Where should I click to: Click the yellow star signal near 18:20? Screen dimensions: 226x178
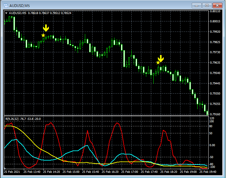click(158, 63)
